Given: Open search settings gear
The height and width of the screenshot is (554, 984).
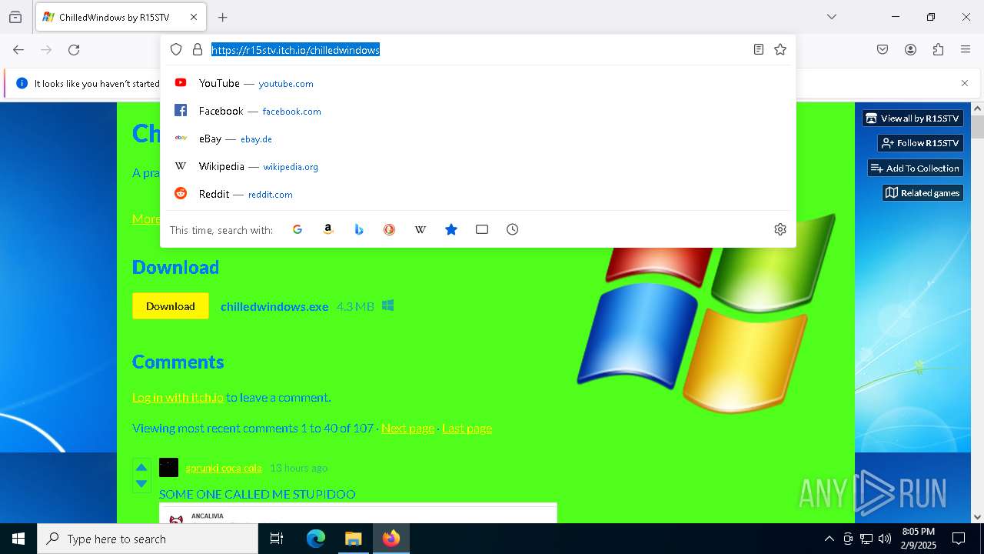Looking at the screenshot, I should 780,229.
